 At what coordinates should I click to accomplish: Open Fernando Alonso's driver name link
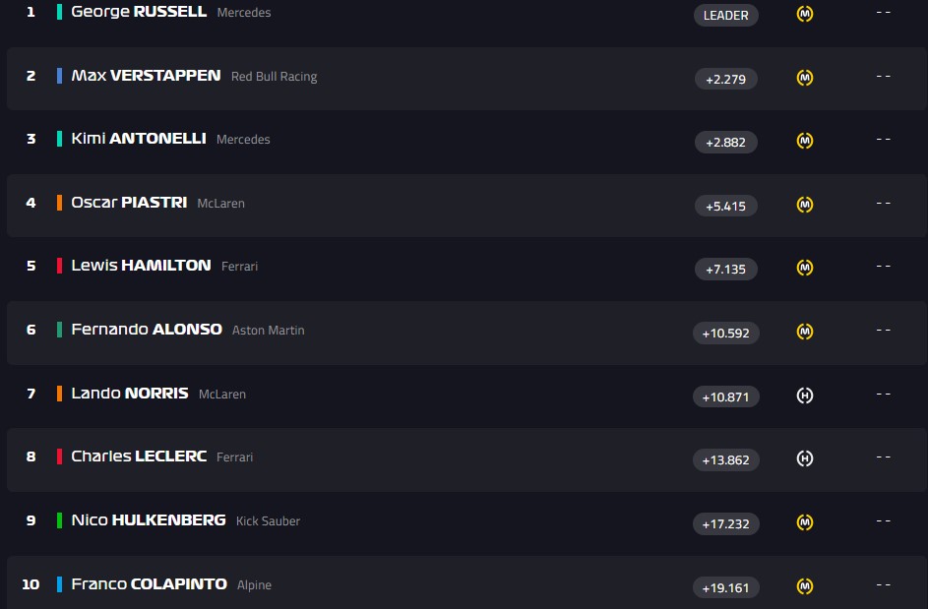(147, 330)
